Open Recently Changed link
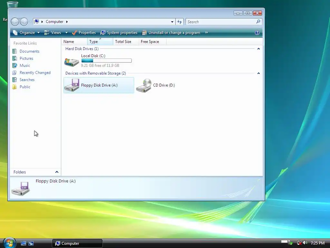This screenshot has height=248, width=330. (x=35, y=73)
